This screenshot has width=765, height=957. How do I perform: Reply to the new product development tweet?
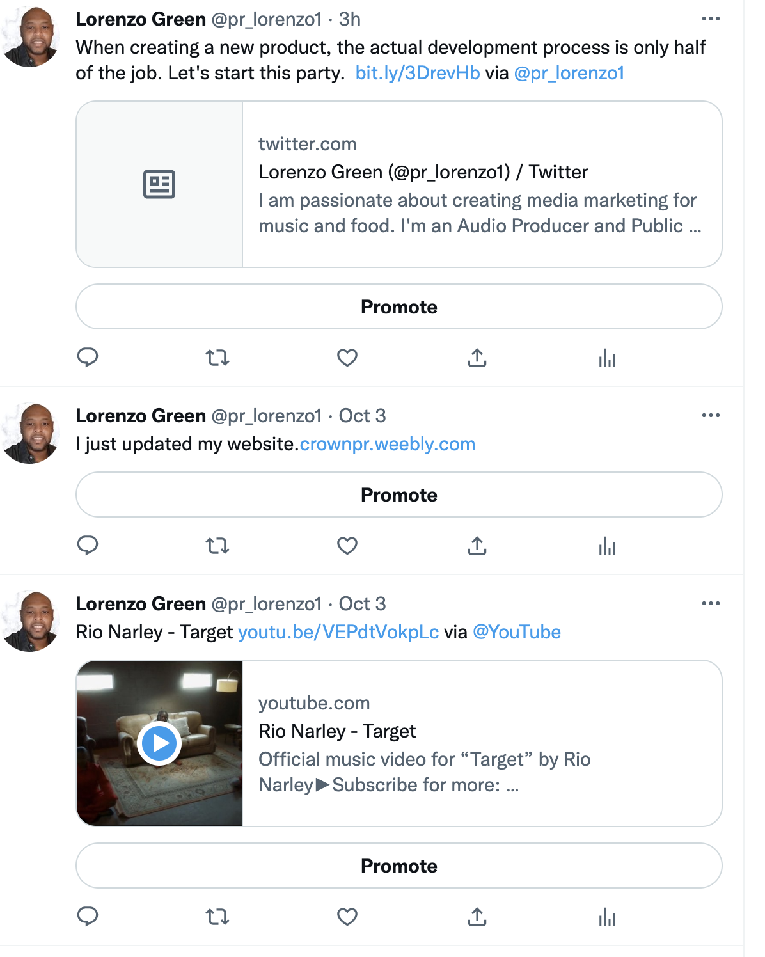point(88,357)
